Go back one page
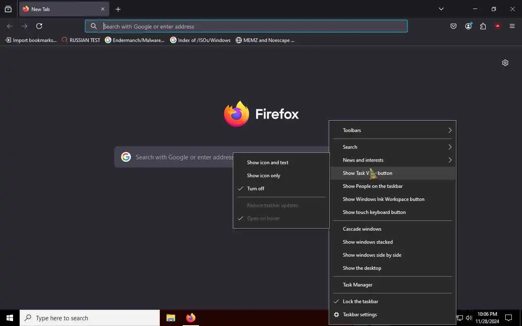 10,26
